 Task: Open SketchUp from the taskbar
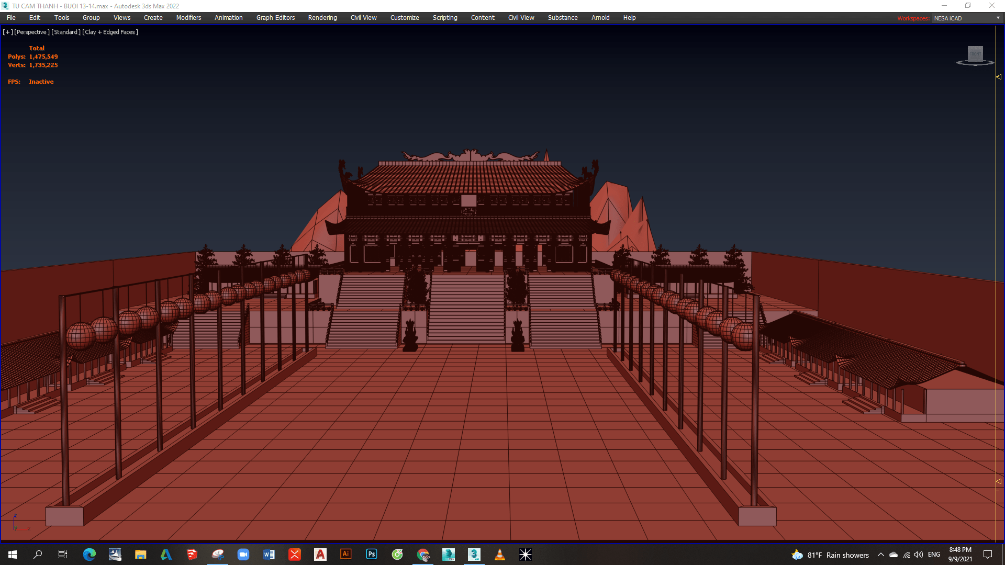pos(192,555)
